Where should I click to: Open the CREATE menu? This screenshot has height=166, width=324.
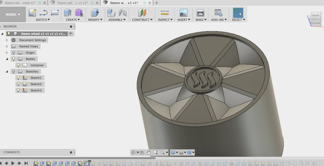coord(73,20)
